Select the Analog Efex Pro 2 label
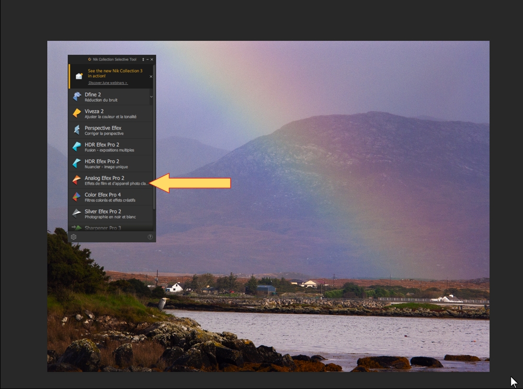Screen dimensions: 523x389 (x=105, y=178)
